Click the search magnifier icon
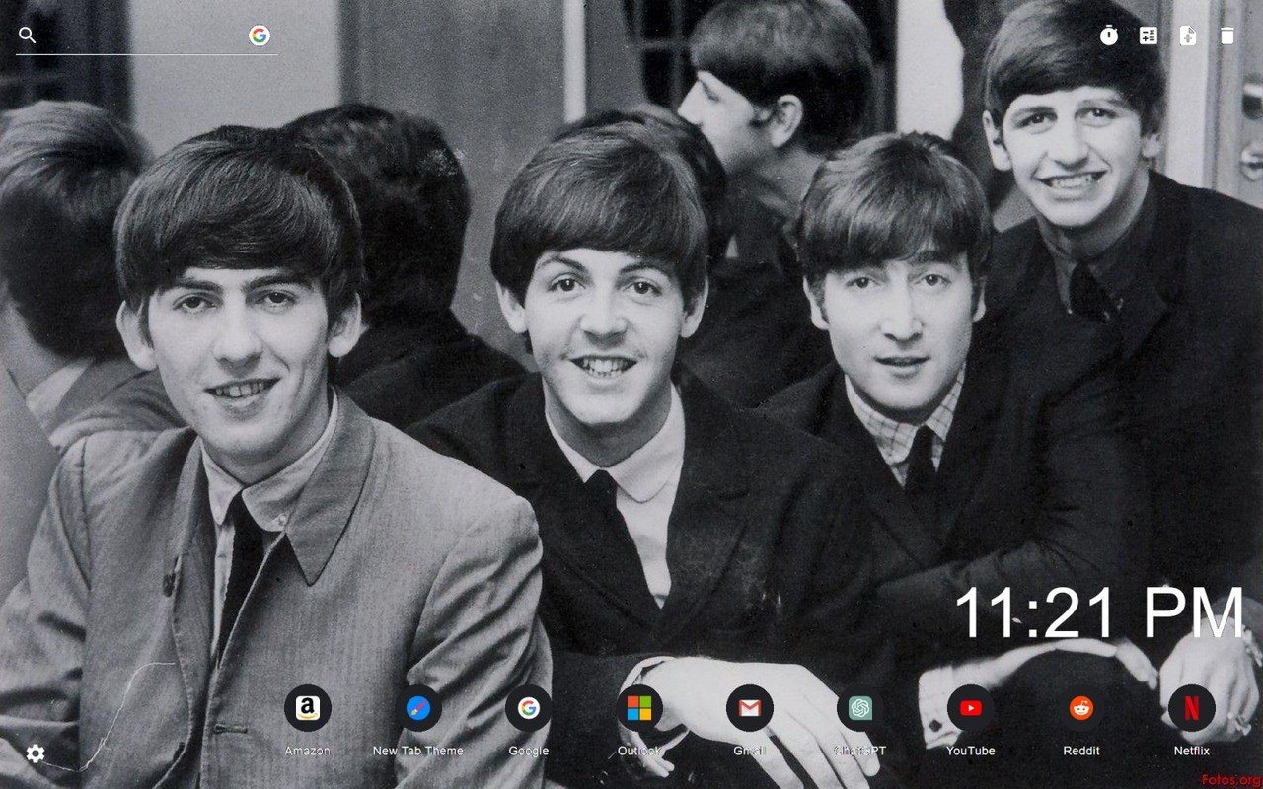1263x789 pixels. point(28,36)
